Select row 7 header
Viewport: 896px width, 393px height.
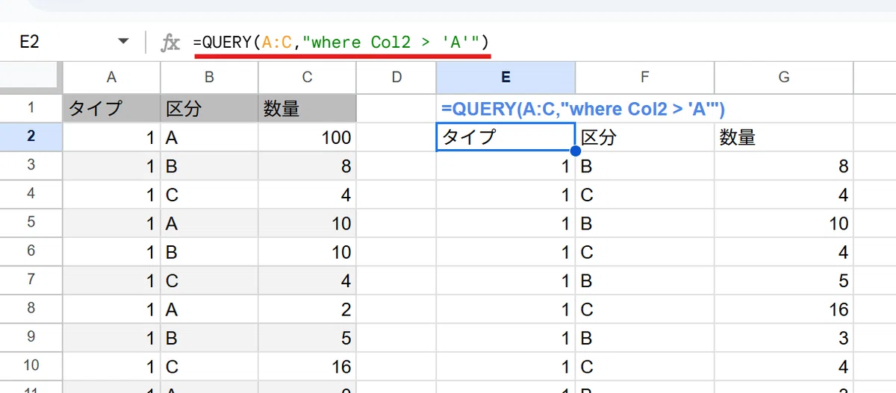click(31, 280)
